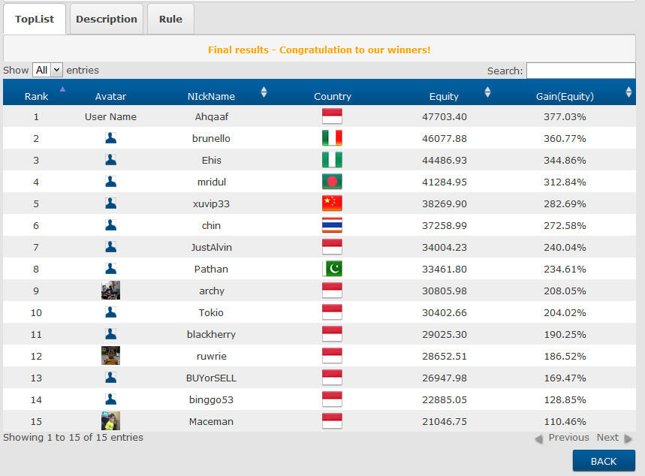The image size is (645, 476).
Task: Open Maceman's avatar photo
Action: pos(110,421)
